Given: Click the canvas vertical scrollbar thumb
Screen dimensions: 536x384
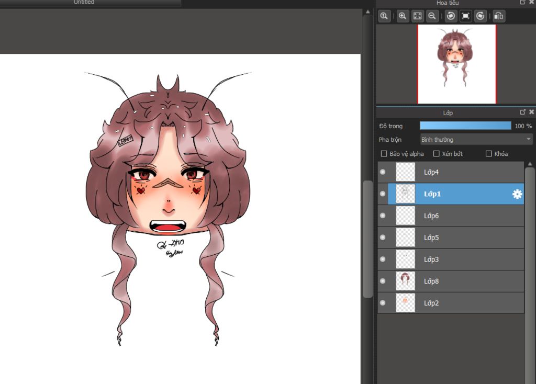Looking at the screenshot, I should [x=368, y=239].
